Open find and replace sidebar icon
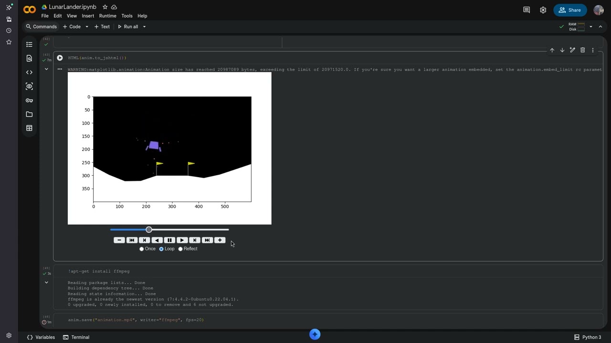611x343 pixels. point(29,58)
